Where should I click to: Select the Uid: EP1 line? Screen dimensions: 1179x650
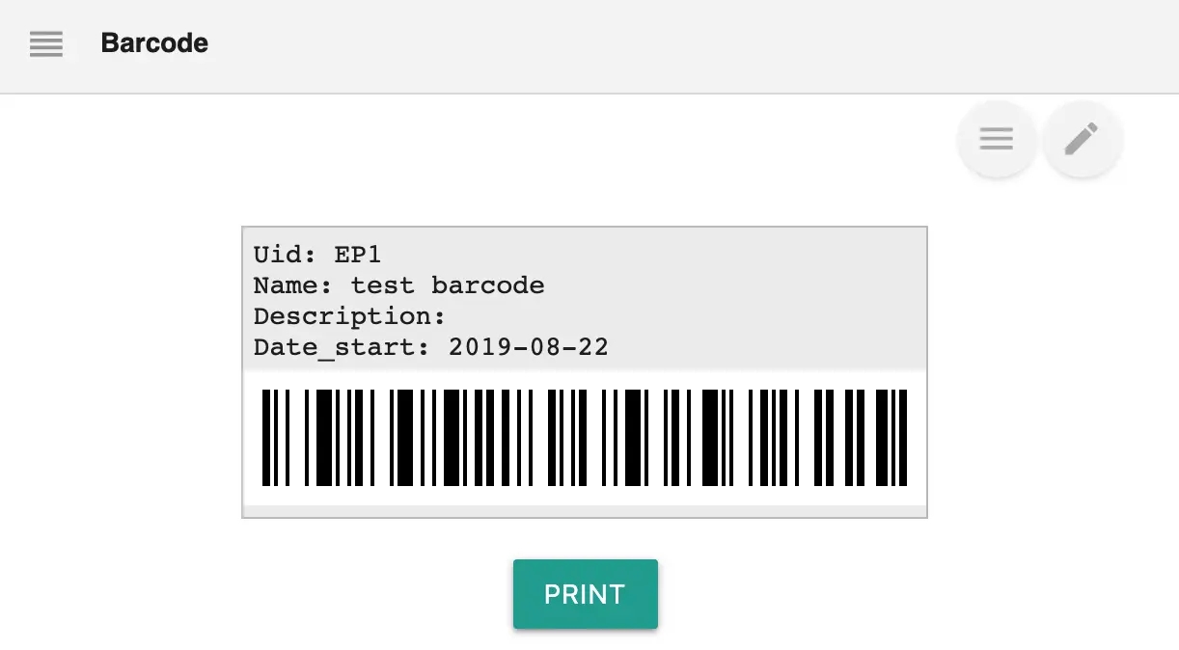317,255
